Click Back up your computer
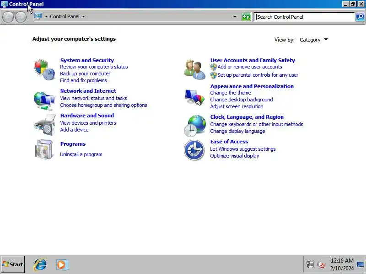Screen dimensions: 366x274 pyautogui.click(x=85, y=74)
